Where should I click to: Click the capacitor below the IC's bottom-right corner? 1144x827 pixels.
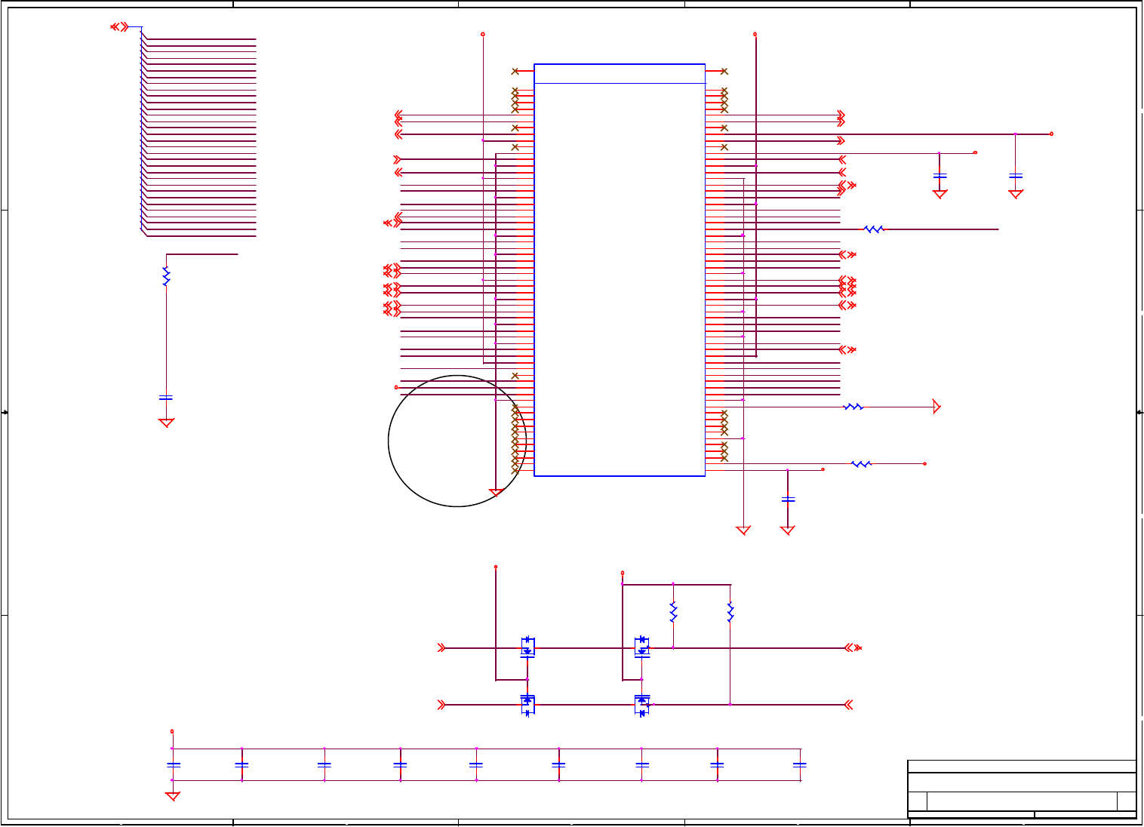pyautogui.click(x=788, y=500)
